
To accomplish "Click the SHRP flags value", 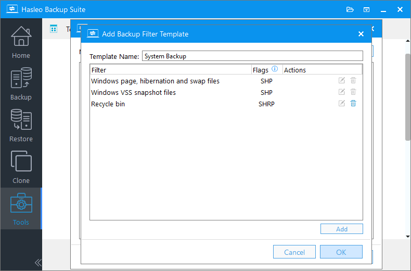I will coord(266,104).
